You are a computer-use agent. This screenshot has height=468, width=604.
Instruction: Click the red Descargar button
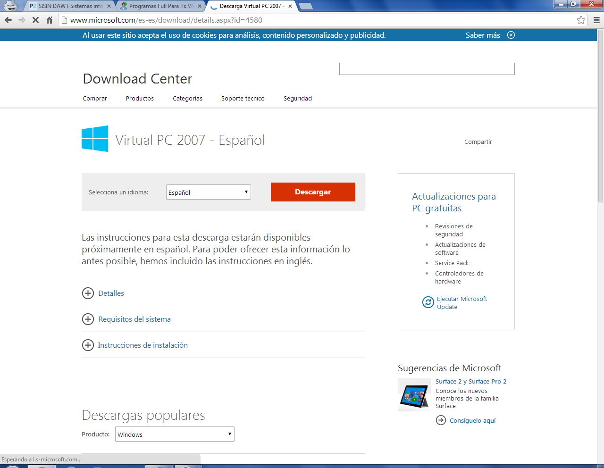313,192
